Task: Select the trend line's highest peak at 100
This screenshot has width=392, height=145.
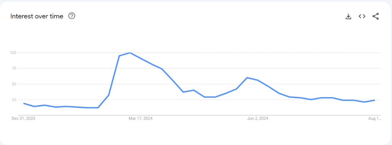Action: click(130, 53)
